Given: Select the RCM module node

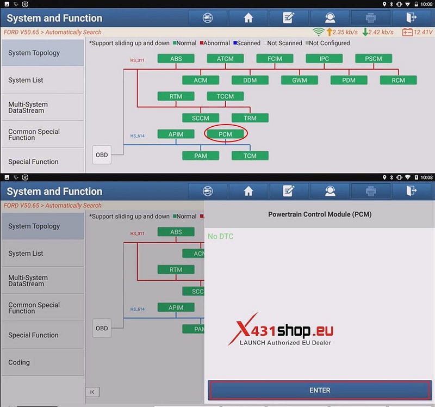Looking at the screenshot, I should click(x=398, y=80).
